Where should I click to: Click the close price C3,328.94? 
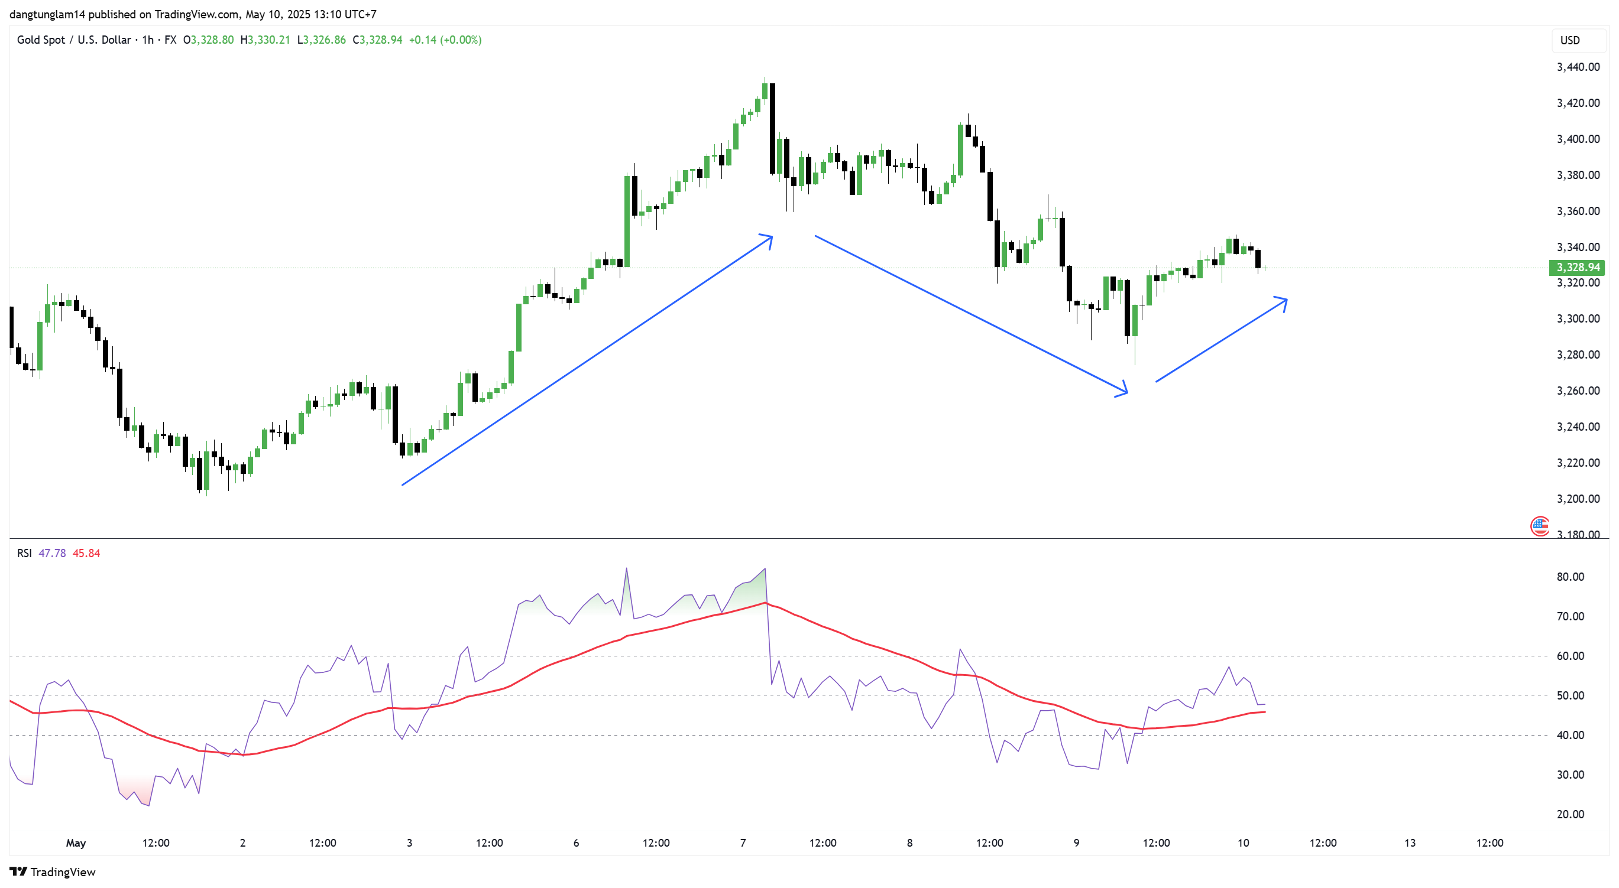pos(377,40)
